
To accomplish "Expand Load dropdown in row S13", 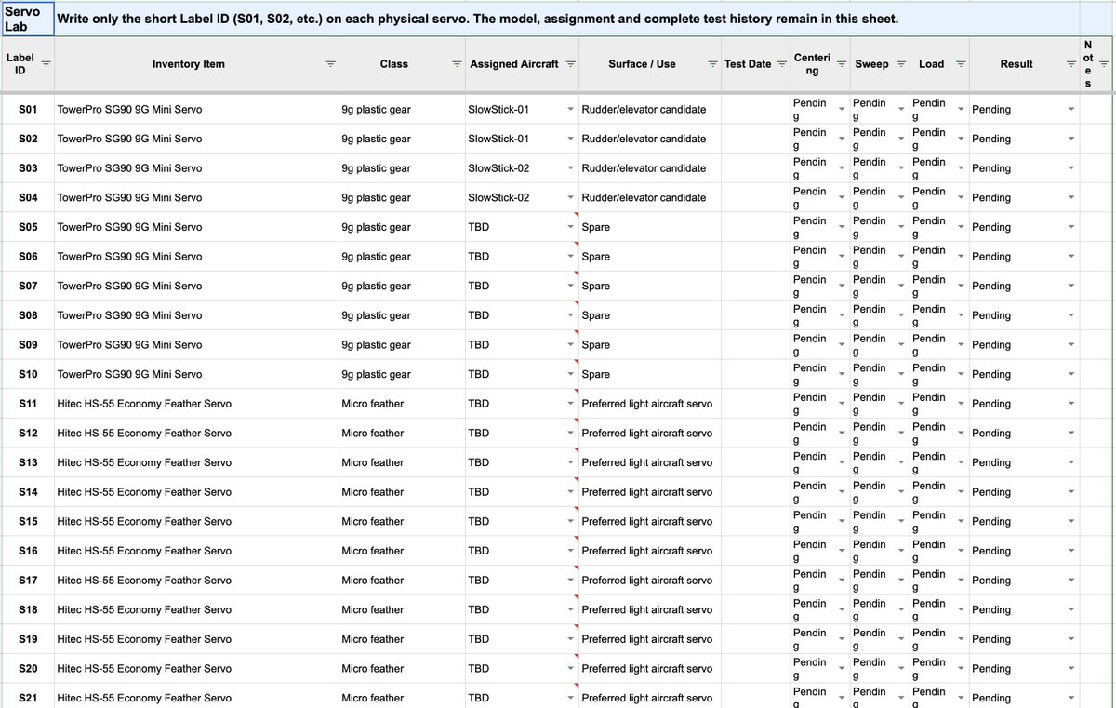I will (961, 463).
